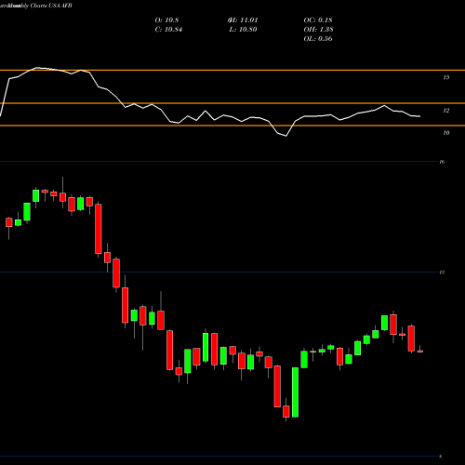Click the high value 'H: 11.01'
Image resolution: width=465 pixels, height=465 pixels.
click(243, 20)
